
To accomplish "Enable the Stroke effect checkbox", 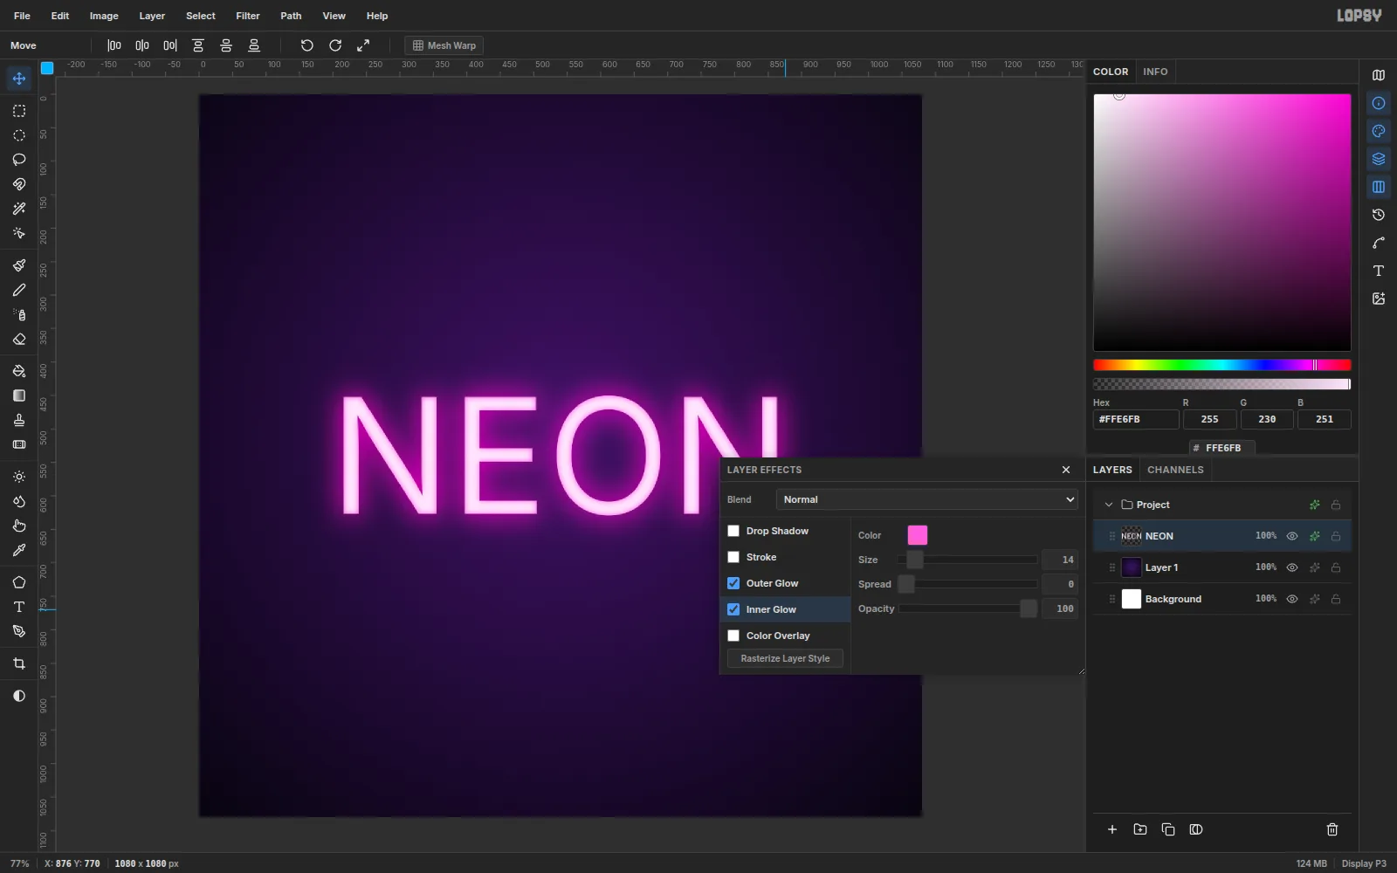I will tap(733, 557).
